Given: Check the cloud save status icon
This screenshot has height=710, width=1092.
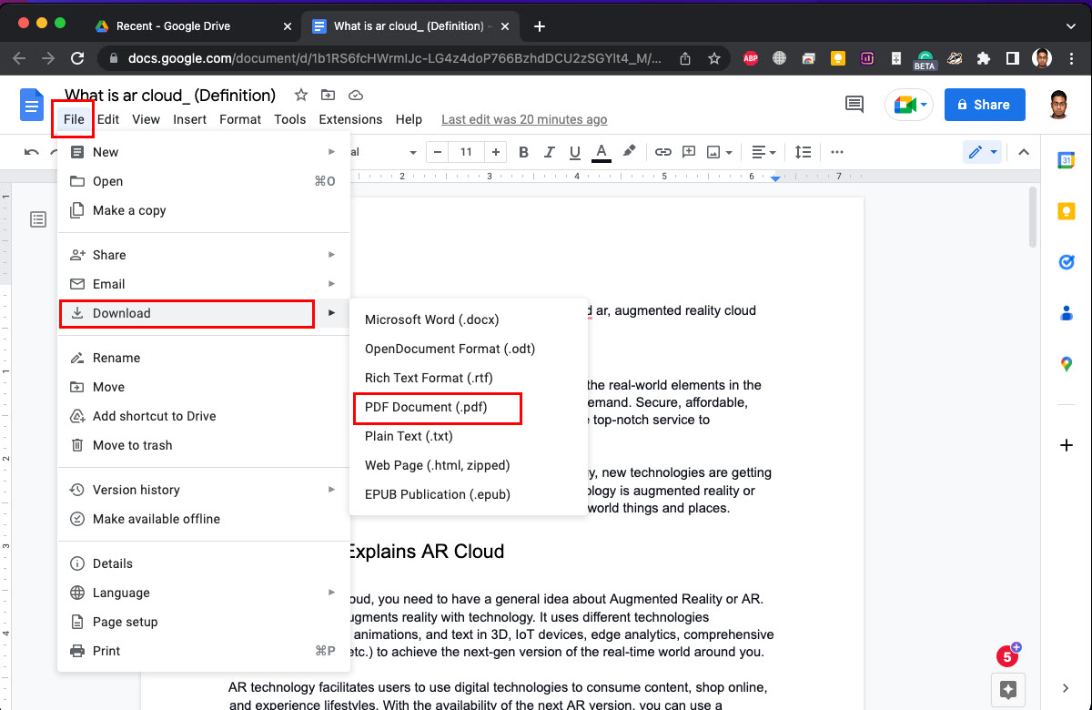Looking at the screenshot, I should click(x=356, y=95).
